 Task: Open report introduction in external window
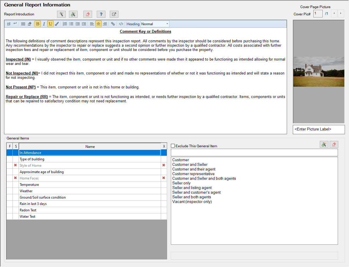tap(114, 14)
